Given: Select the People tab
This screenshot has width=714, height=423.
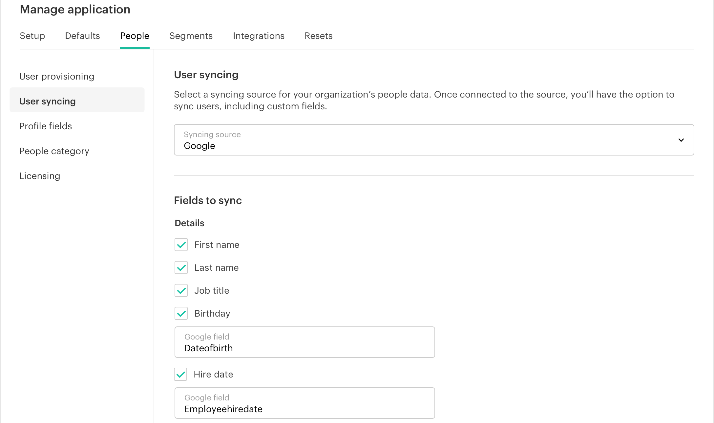Looking at the screenshot, I should click(135, 36).
